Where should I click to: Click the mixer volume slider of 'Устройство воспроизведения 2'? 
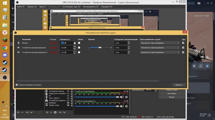pyautogui.click(x=97, y=106)
